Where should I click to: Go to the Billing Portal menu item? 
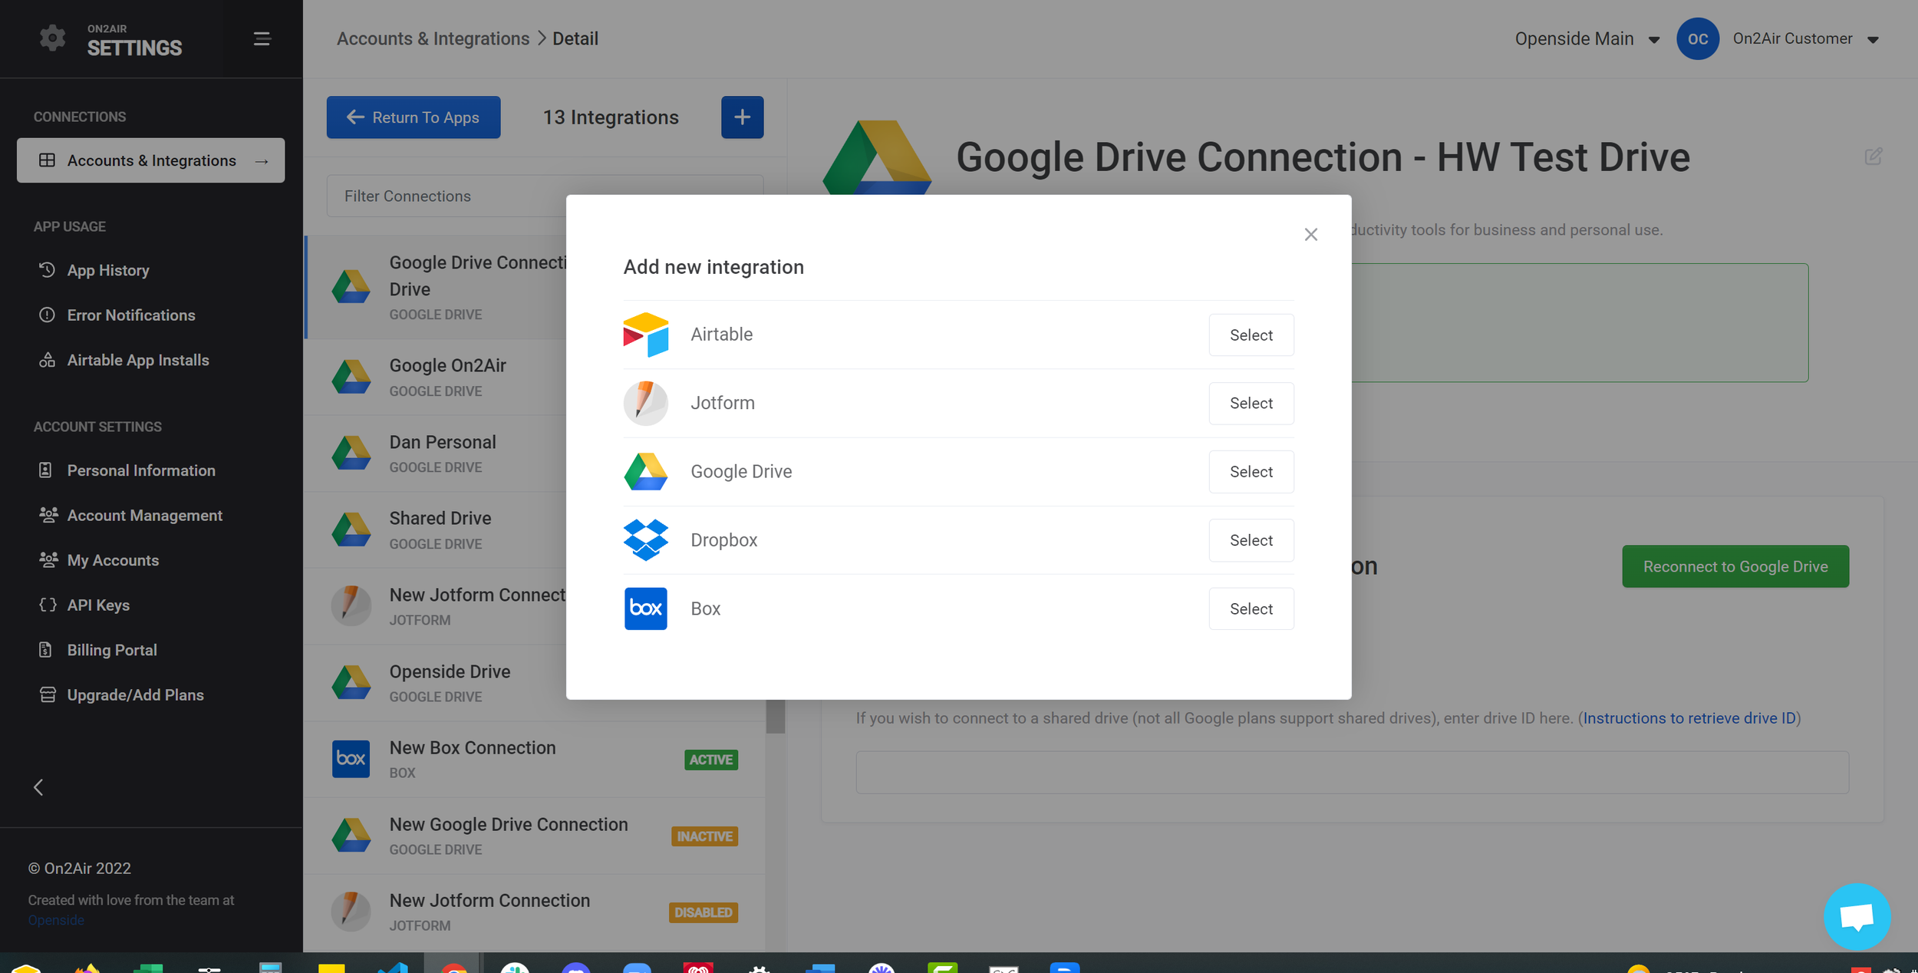click(112, 650)
